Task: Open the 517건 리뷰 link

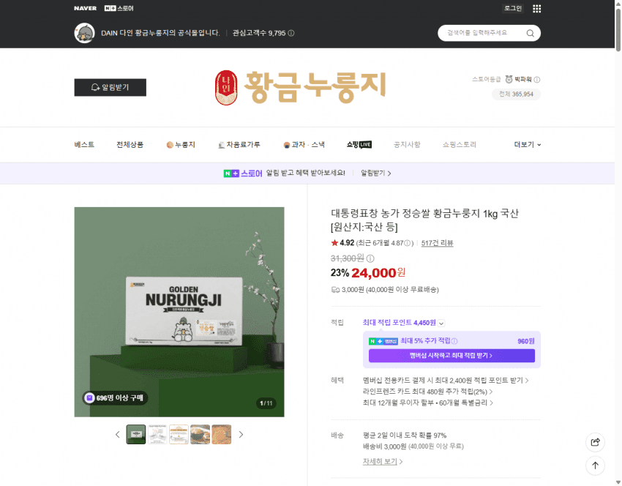Action: [x=437, y=243]
